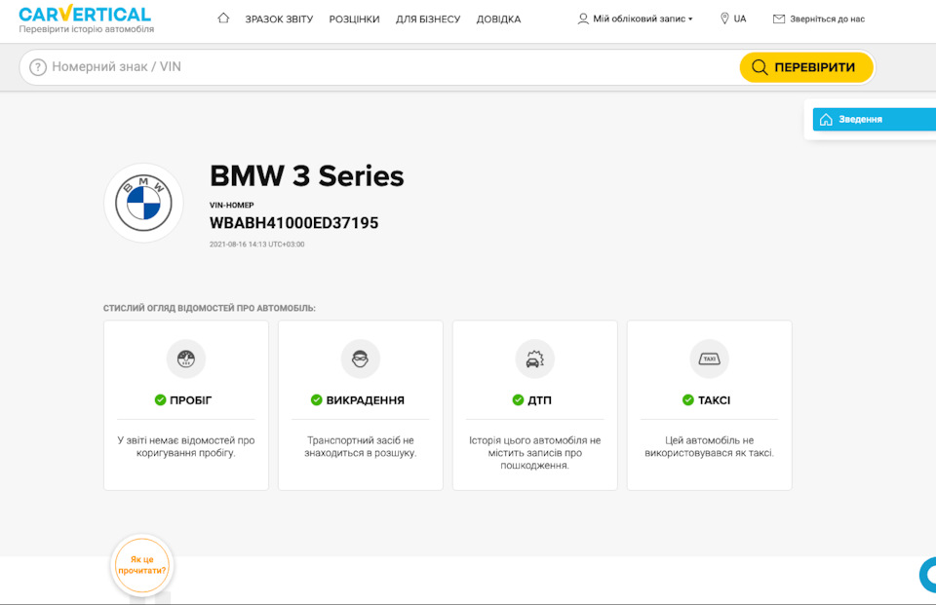Image resolution: width=936 pixels, height=605 pixels.
Task: Click the thief icon in ВИКРАДЕННЯ card
Action: 360,359
